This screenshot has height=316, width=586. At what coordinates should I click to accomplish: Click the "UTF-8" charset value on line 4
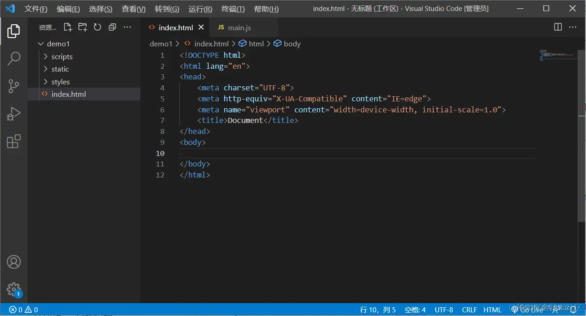tap(275, 88)
